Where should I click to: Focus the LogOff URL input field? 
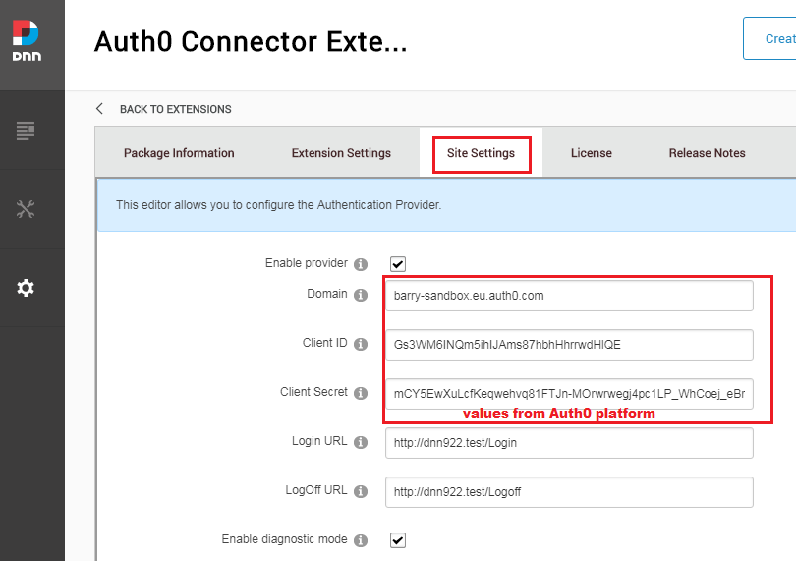coord(569,492)
